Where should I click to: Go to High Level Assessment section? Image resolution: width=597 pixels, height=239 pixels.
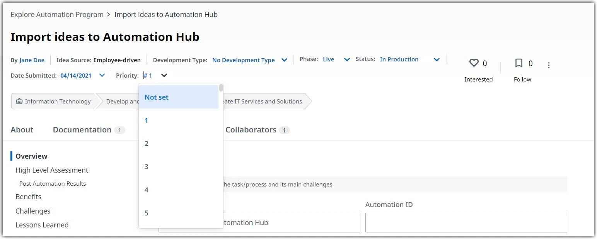pos(52,170)
